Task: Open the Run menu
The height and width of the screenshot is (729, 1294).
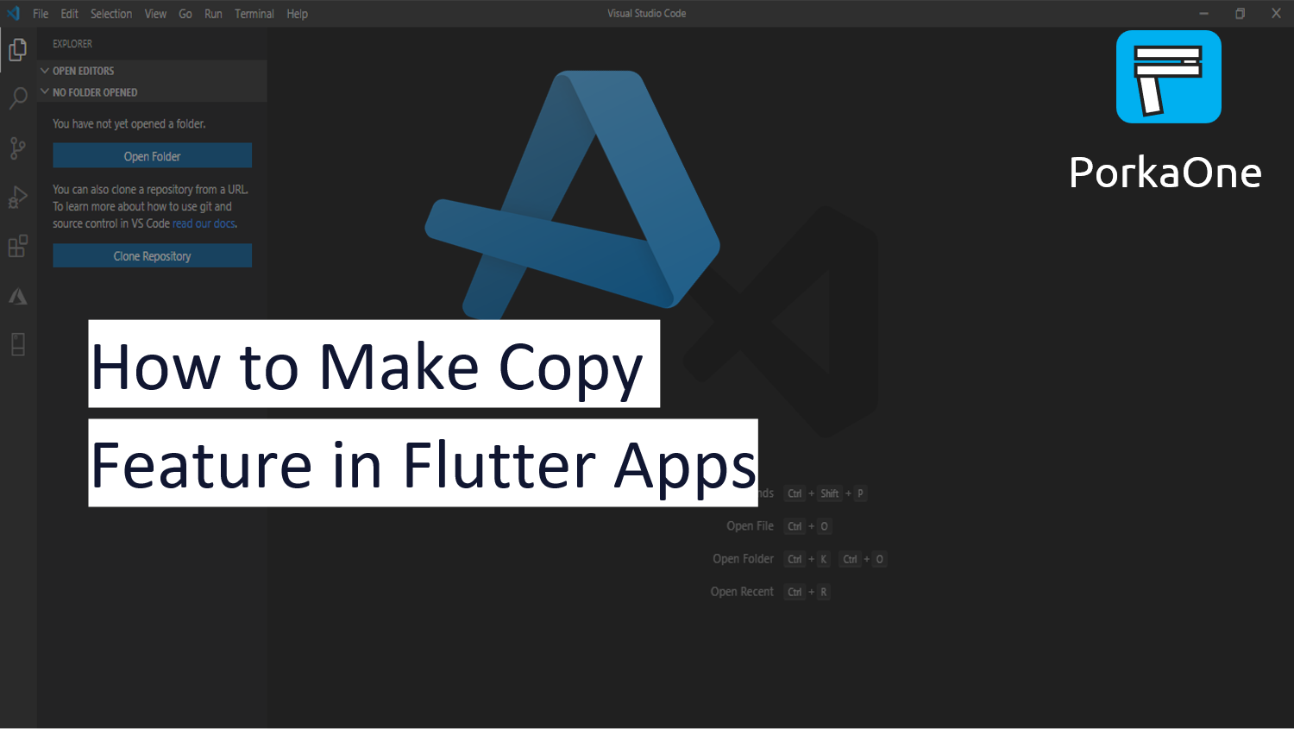Action: (x=213, y=14)
